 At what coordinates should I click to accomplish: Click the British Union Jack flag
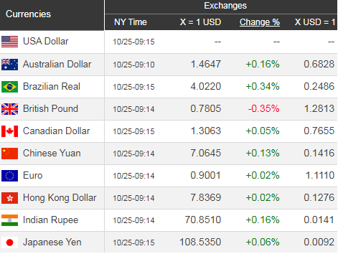pyautogui.click(x=9, y=109)
